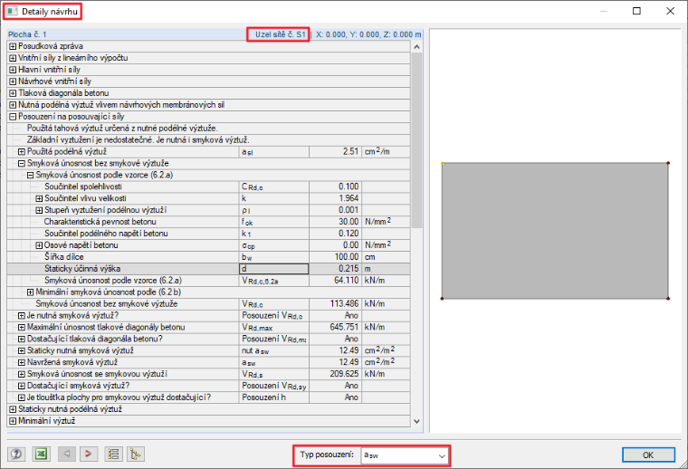Close the Detaily návrhu dialog
Viewport: 688px width, 469px height.
671,11
